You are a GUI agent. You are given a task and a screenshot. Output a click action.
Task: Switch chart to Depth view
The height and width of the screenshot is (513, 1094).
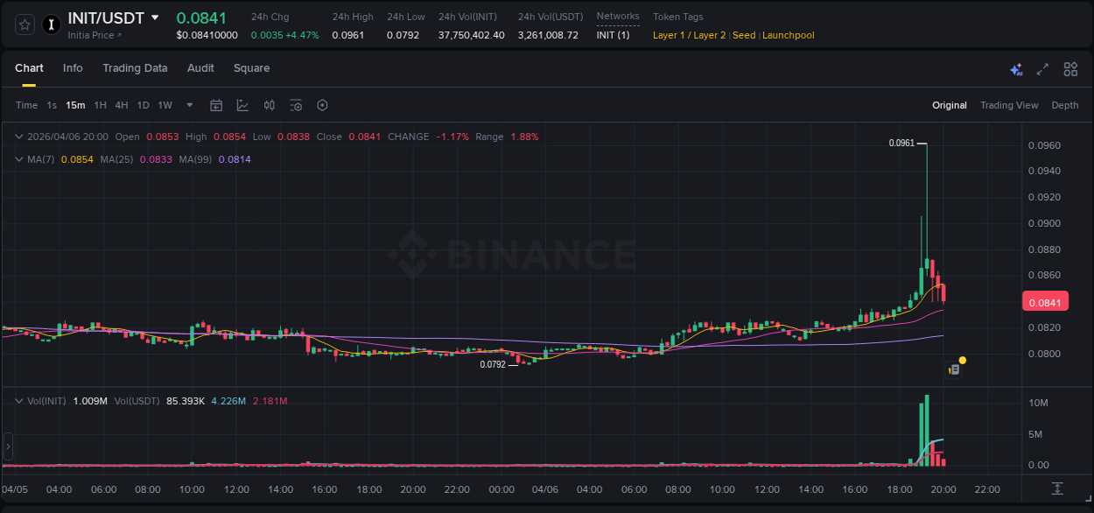[1065, 105]
